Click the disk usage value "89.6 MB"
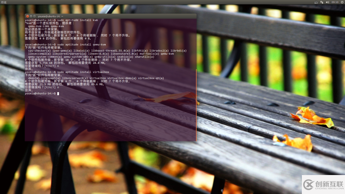Image resolution: width=345 pixels, height=194 pixels. [x=97, y=84]
